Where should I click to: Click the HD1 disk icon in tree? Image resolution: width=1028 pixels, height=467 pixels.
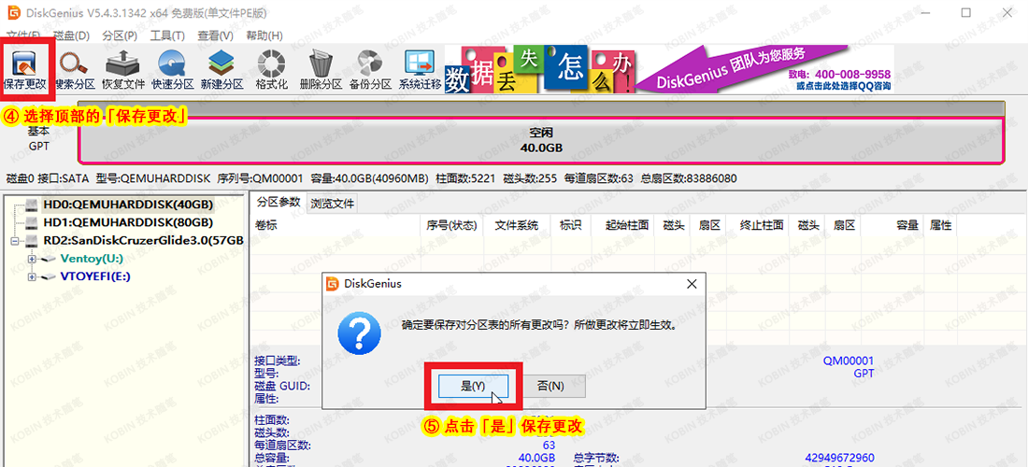[x=32, y=222]
